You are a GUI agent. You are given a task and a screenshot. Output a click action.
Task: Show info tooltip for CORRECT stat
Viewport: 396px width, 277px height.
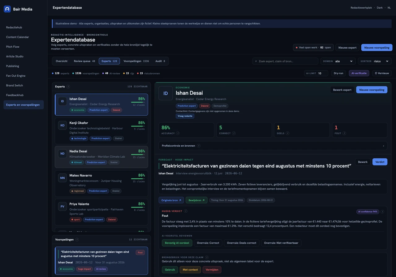[x=234, y=133]
